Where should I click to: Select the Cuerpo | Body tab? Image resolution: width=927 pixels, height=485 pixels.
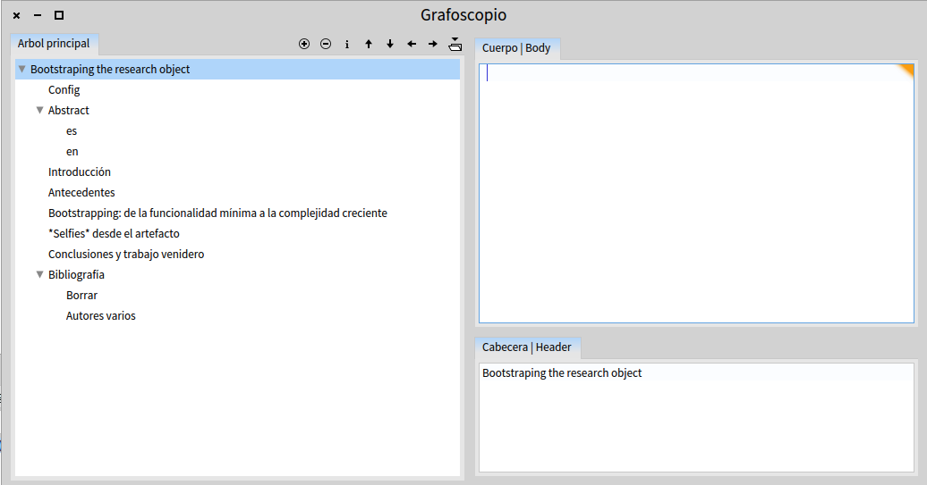(x=516, y=48)
